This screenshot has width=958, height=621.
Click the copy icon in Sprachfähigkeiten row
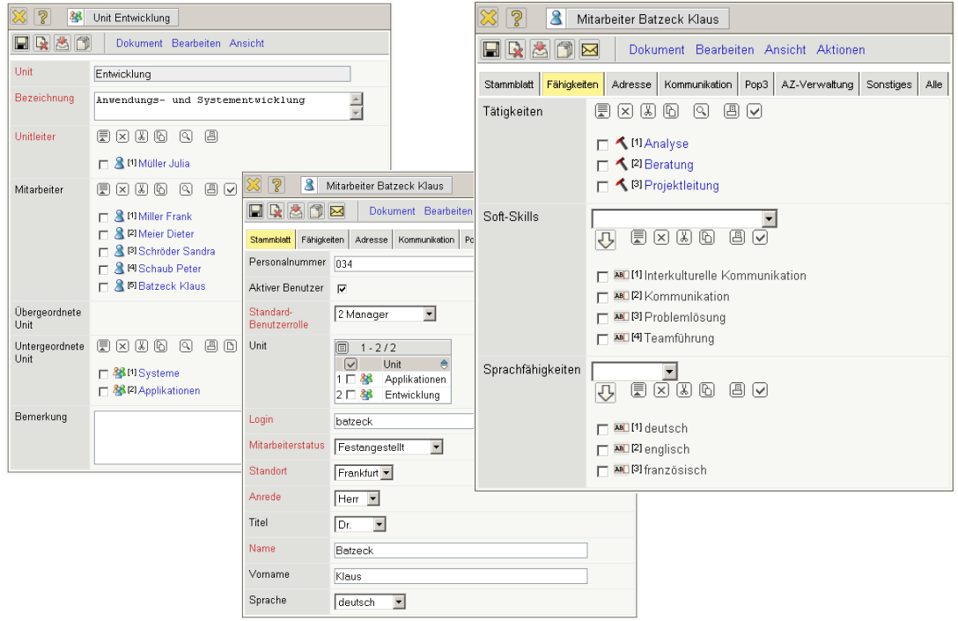(x=707, y=390)
